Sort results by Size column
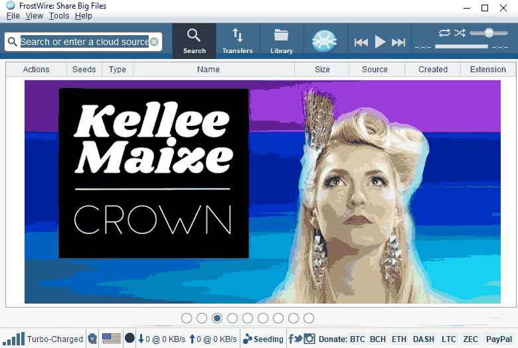 coord(322,70)
